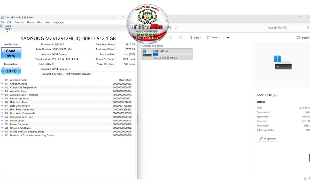Click the Rotation Rate ---- (SSD) value
Screen dimensions: 310x194
coord(125,54)
